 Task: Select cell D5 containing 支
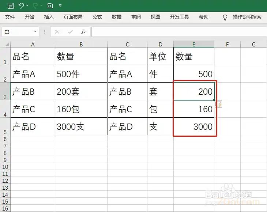coord(161,126)
